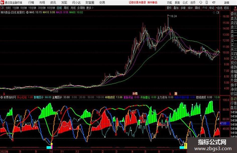The width and height of the screenshot is (237, 153).
Task: Click the cyan signal block near October
Action: coord(49,147)
